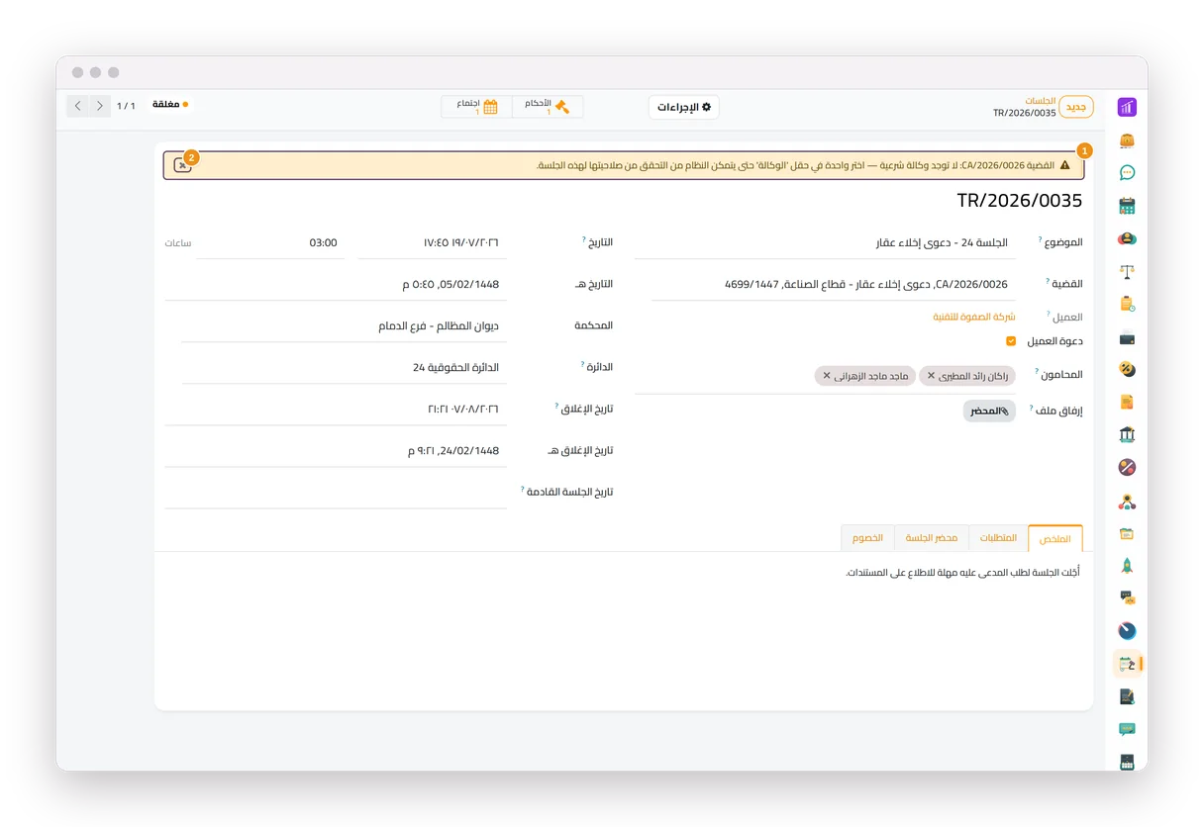
Task: Open the purple circle percent icon
Action: tap(1127, 467)
